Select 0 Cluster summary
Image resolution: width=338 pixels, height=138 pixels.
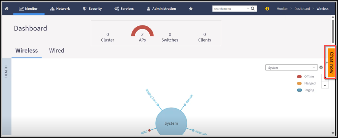tap(108, 37)
